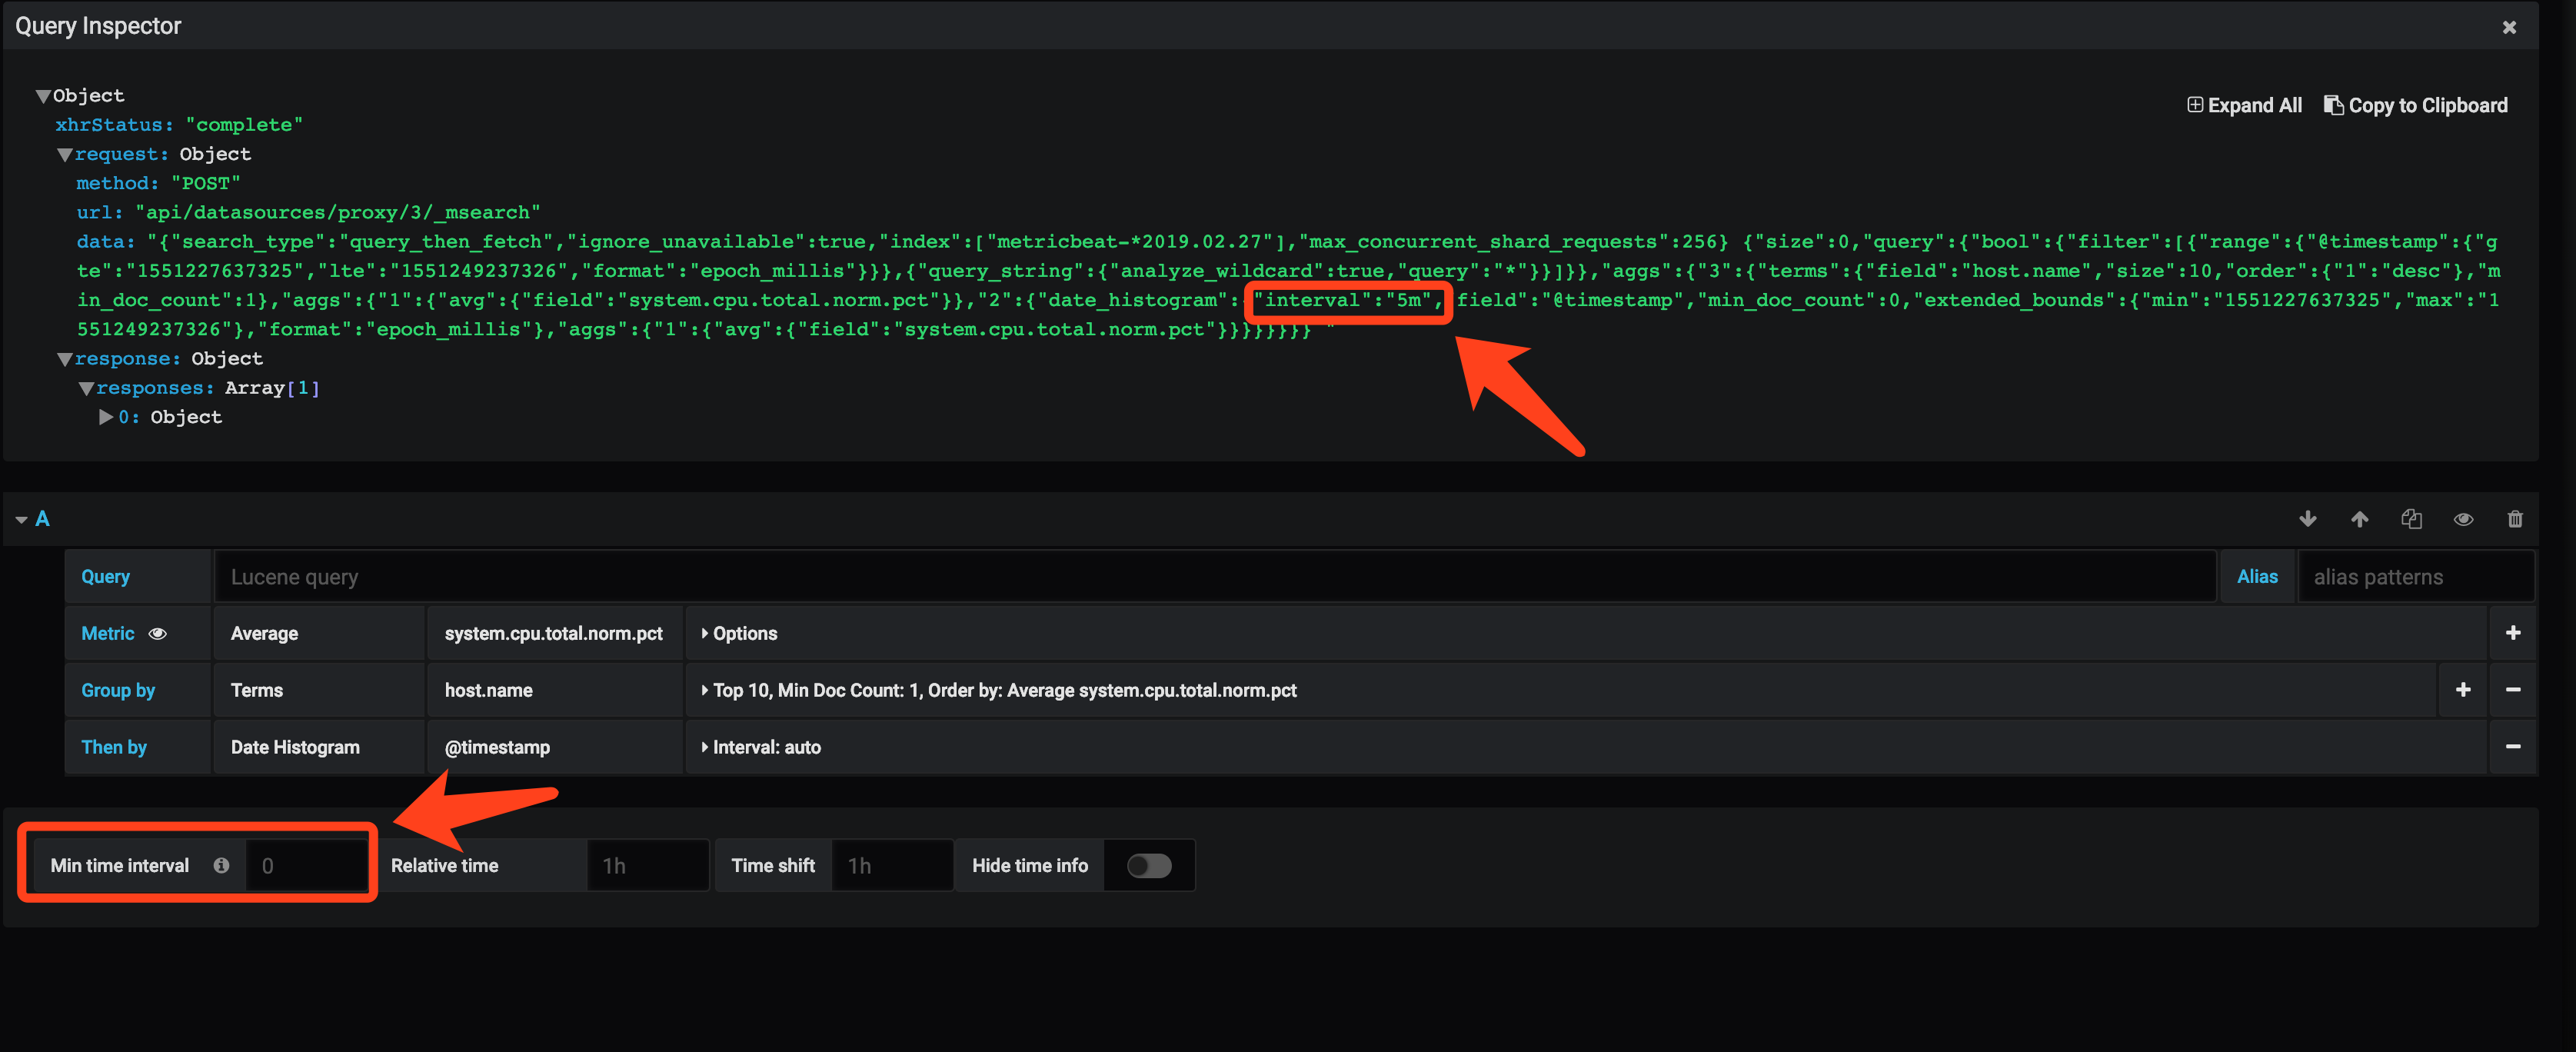Toggle visibility of the Average metric
The image size is (2576, 1052).
pyautogui.click(x=158, y=633)
